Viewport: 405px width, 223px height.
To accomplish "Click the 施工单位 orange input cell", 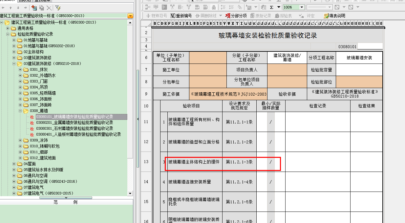I will coord(208,70).
